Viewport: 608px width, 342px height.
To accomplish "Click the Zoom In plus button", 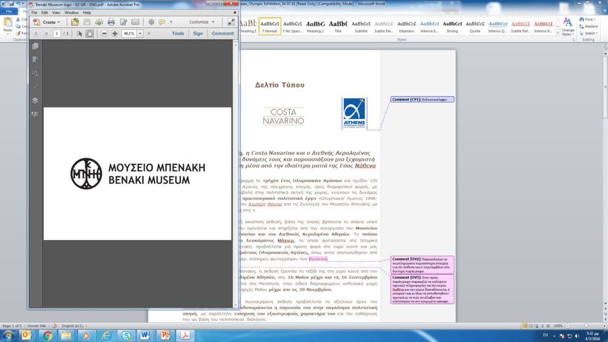I will coord(114,34).
